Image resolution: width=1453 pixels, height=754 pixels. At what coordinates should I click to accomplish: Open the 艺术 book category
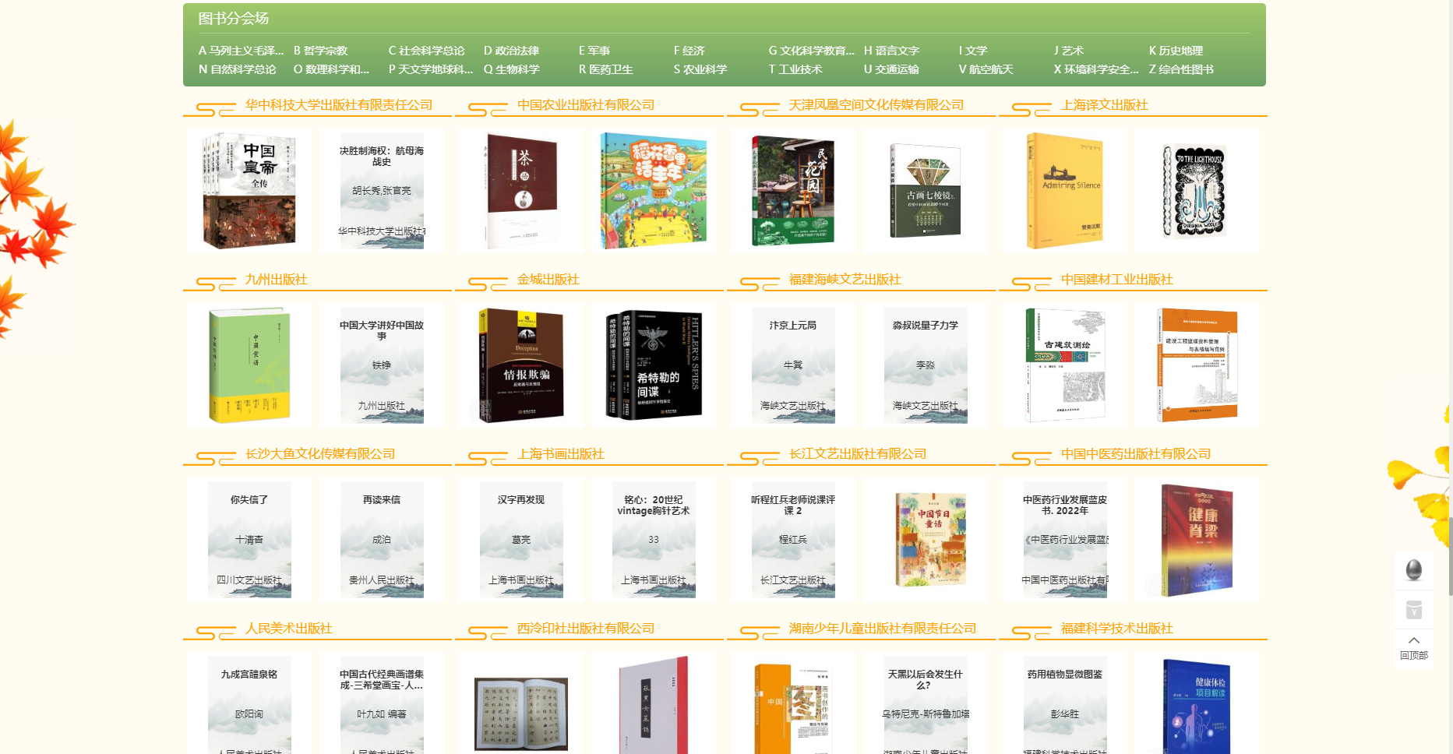pos(1068,51)
